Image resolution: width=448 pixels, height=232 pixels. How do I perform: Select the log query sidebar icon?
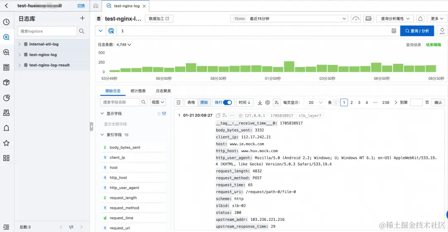click(x=6, y=37)
